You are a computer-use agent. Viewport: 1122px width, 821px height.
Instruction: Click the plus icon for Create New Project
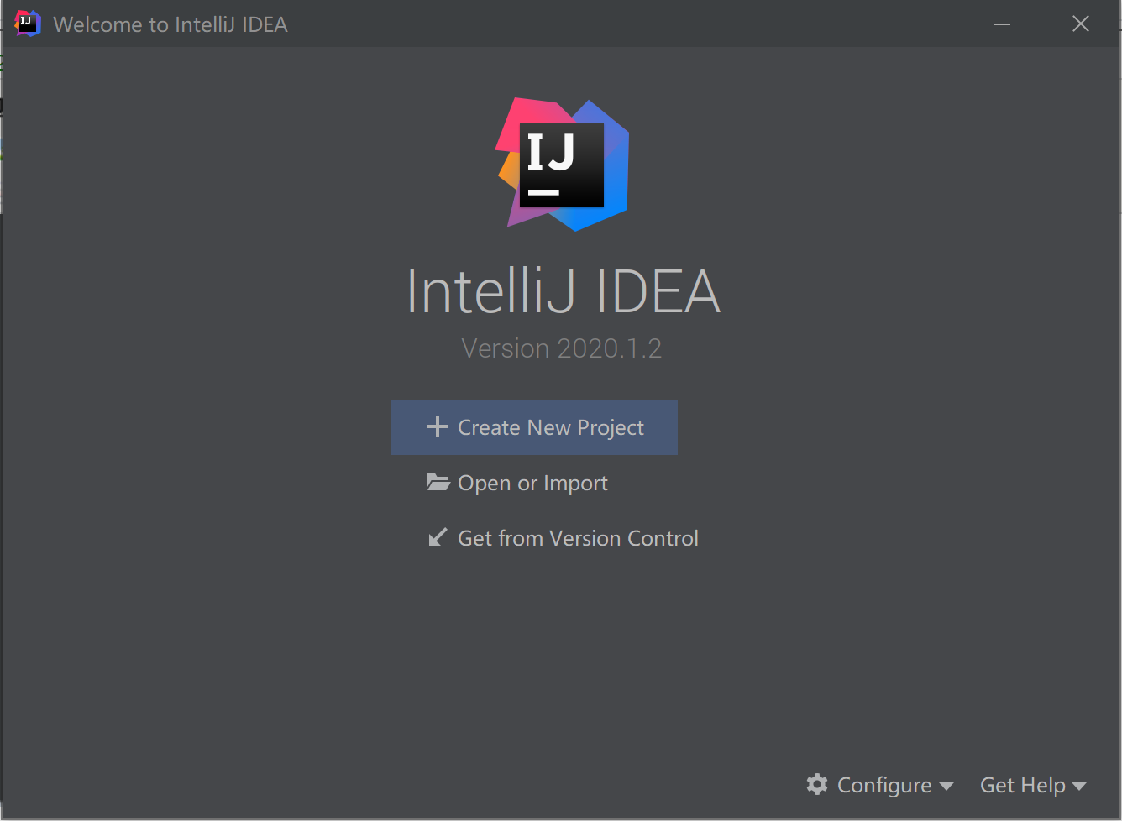click(x=437, y=427)
